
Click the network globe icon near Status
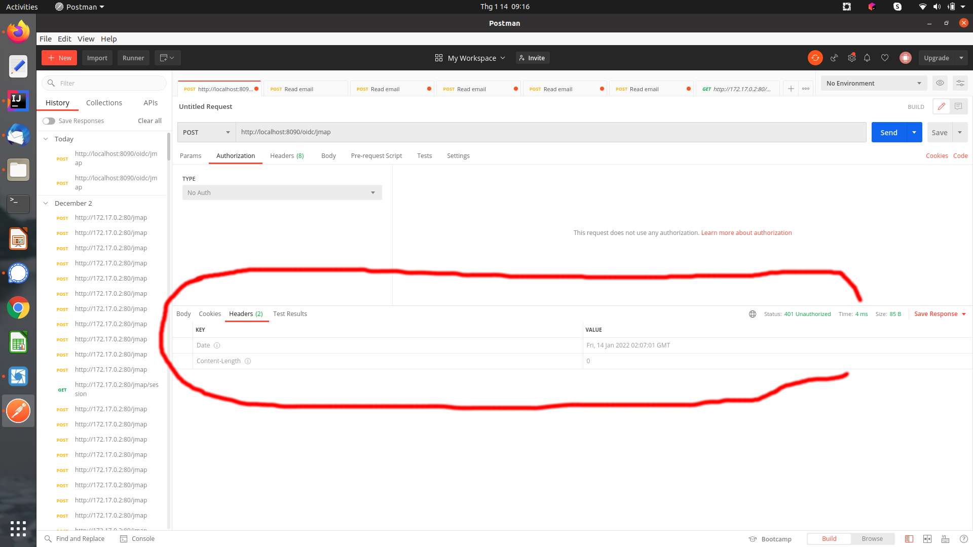click(753, 314)
